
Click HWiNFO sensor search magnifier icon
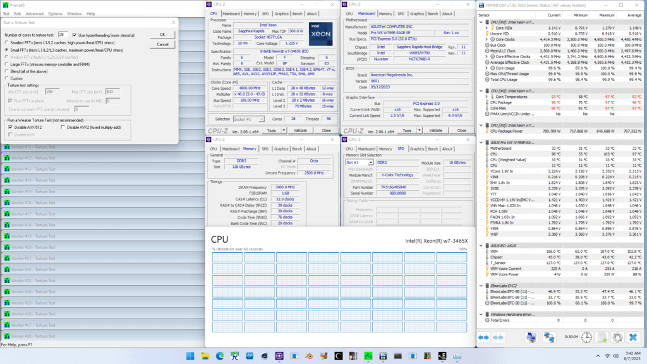coord(531,337)
